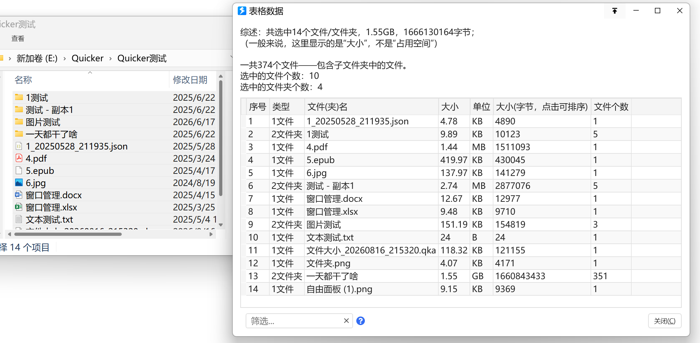Click the 单位 column header
The image size is (700, 343).
pos(481,107)
